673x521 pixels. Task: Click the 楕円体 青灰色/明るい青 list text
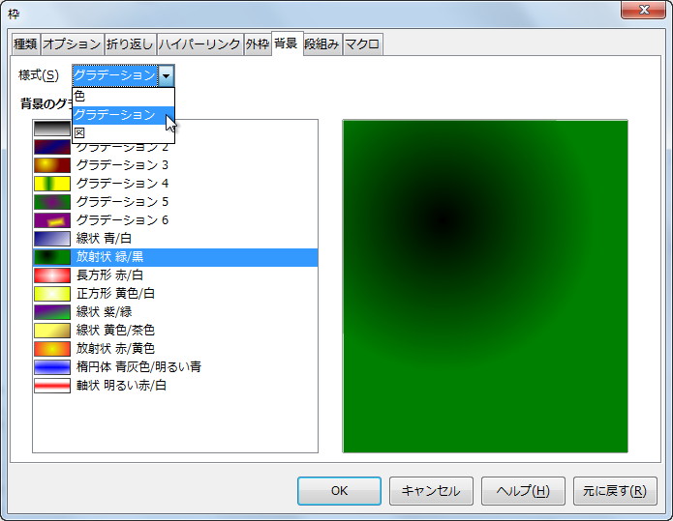tap(138, 367)
